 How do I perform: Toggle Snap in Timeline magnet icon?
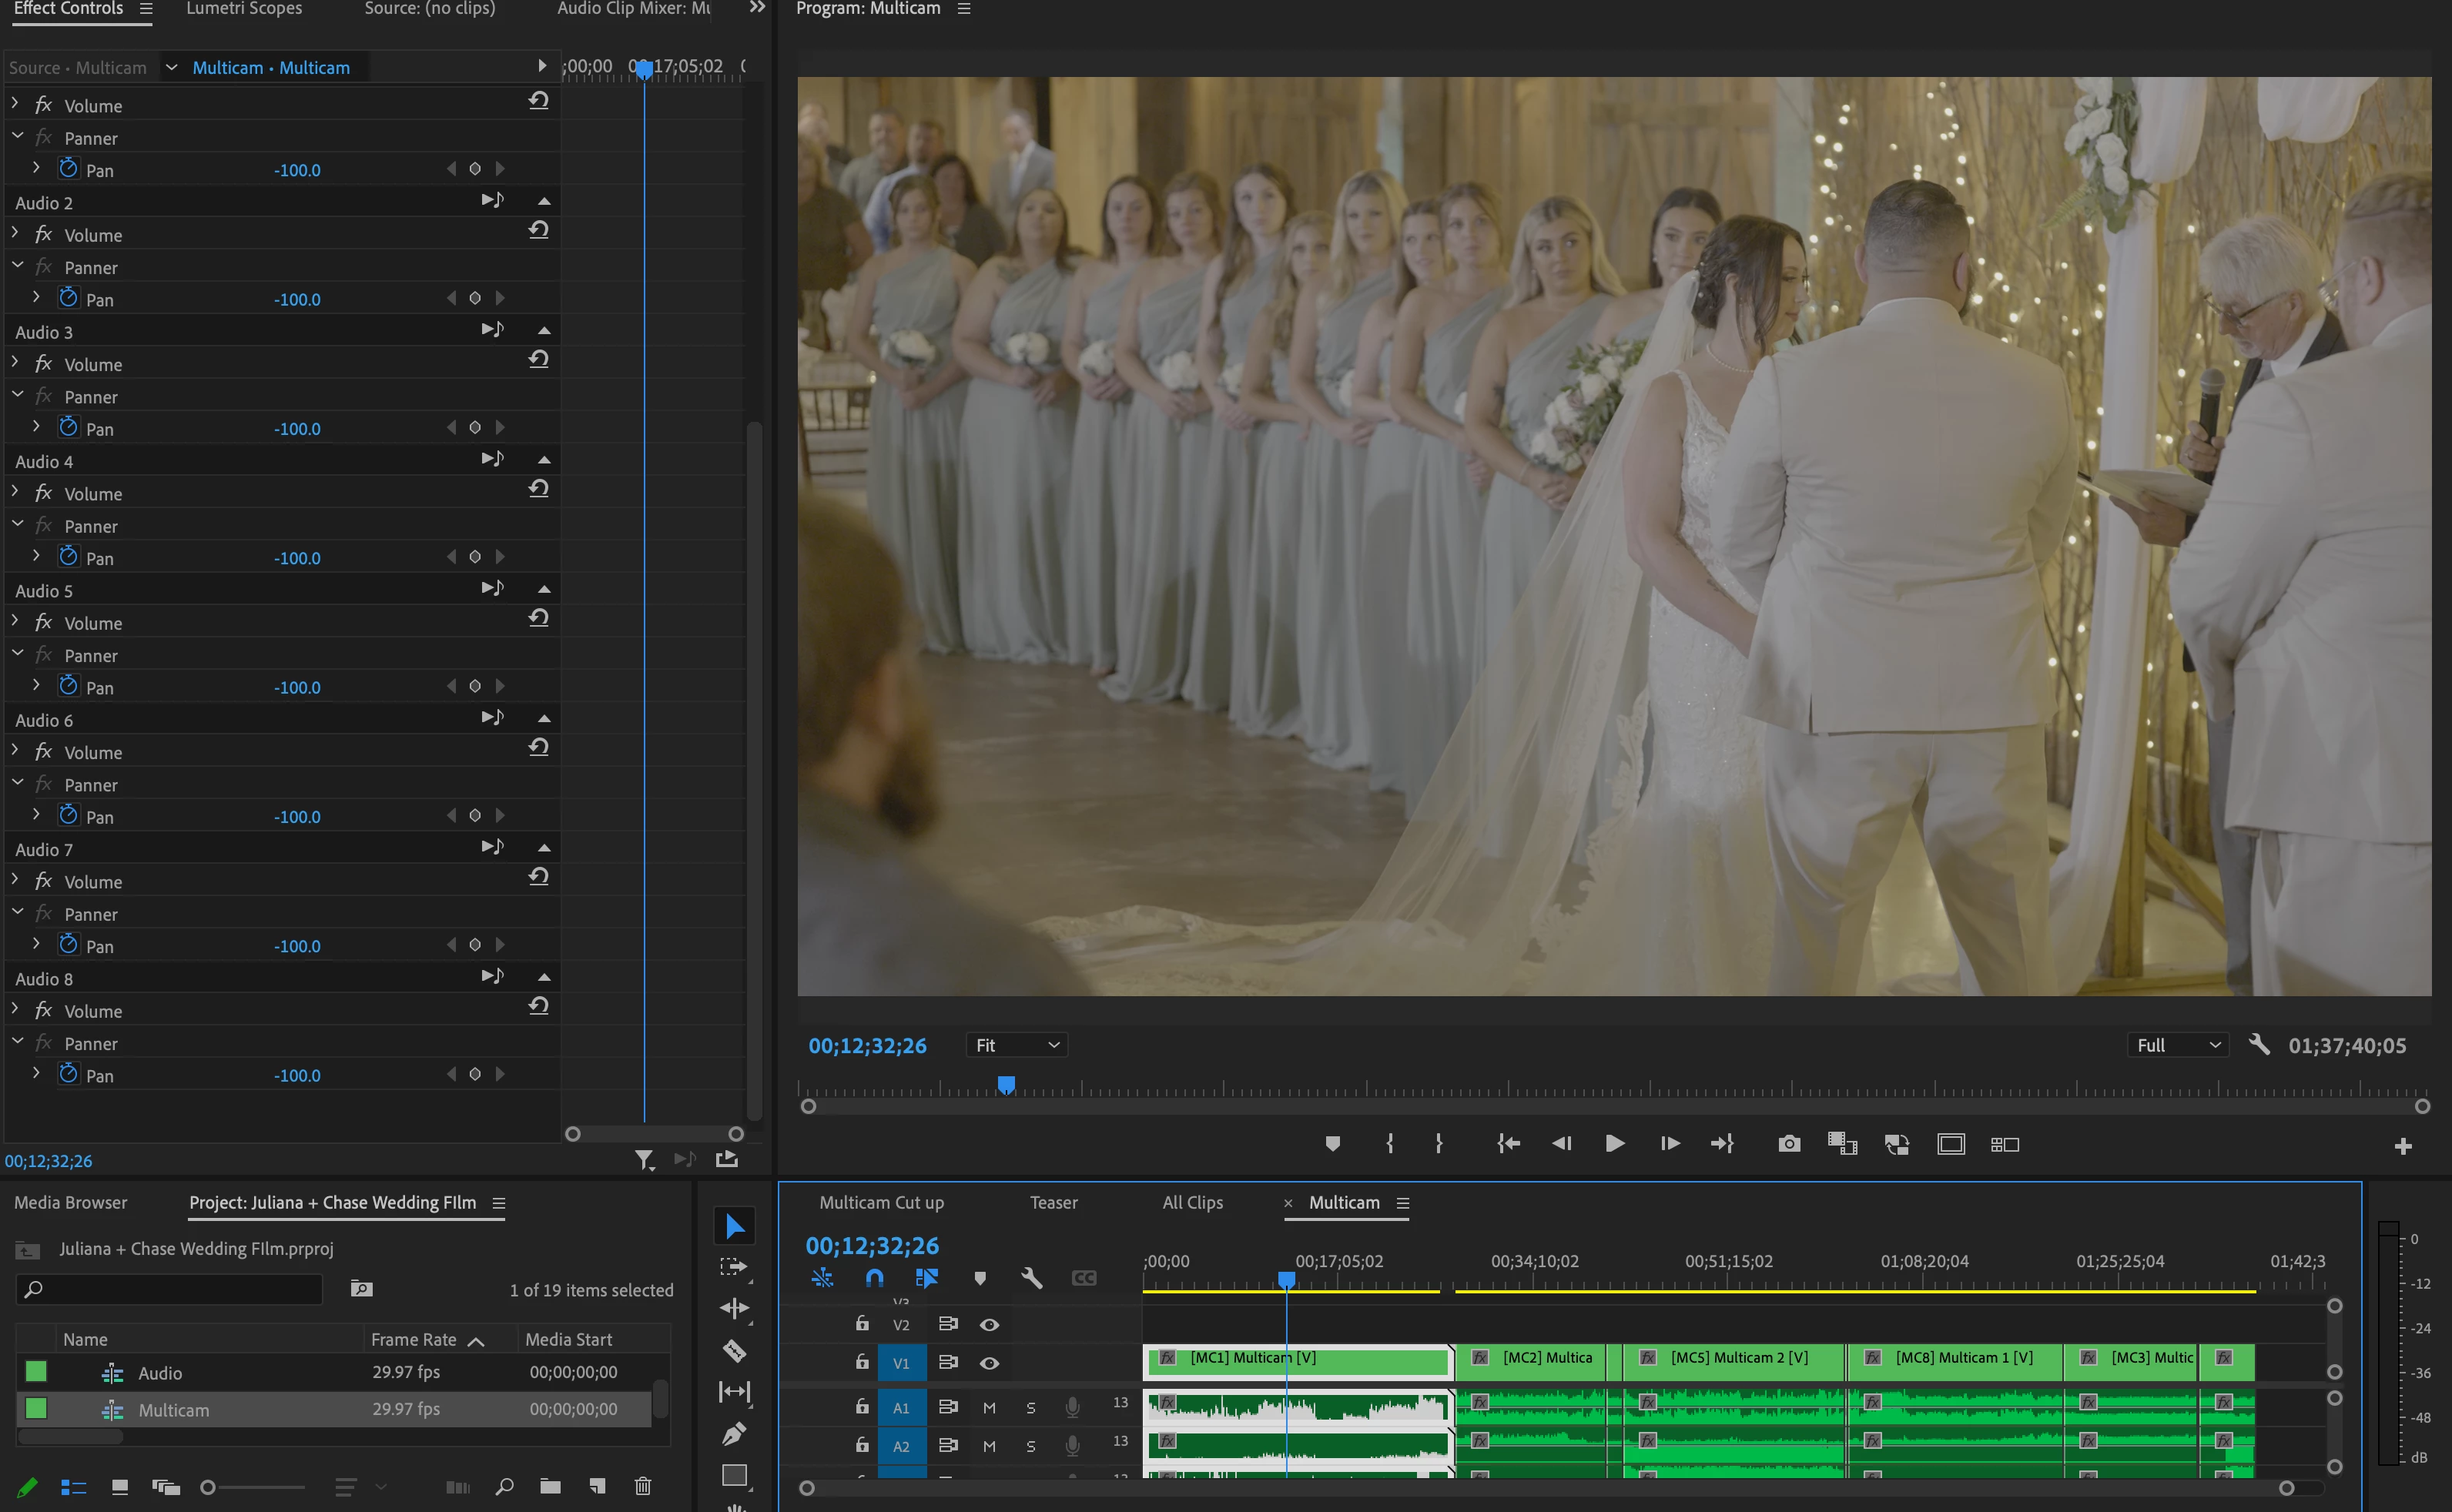[x=874, y=1278]
